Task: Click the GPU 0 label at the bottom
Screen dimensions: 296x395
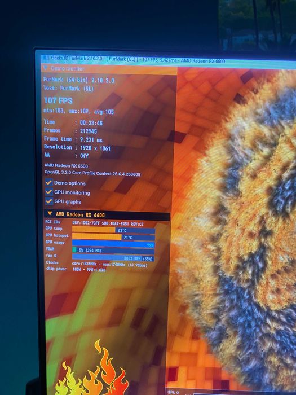Action: point(173,392)
